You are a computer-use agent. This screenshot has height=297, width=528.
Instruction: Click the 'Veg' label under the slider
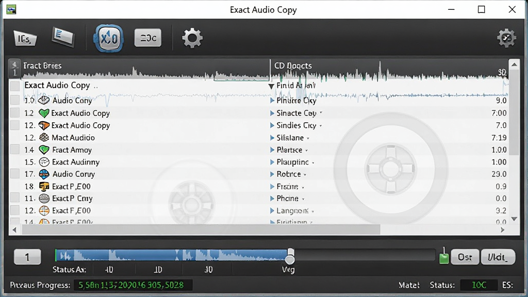[288, 270]
